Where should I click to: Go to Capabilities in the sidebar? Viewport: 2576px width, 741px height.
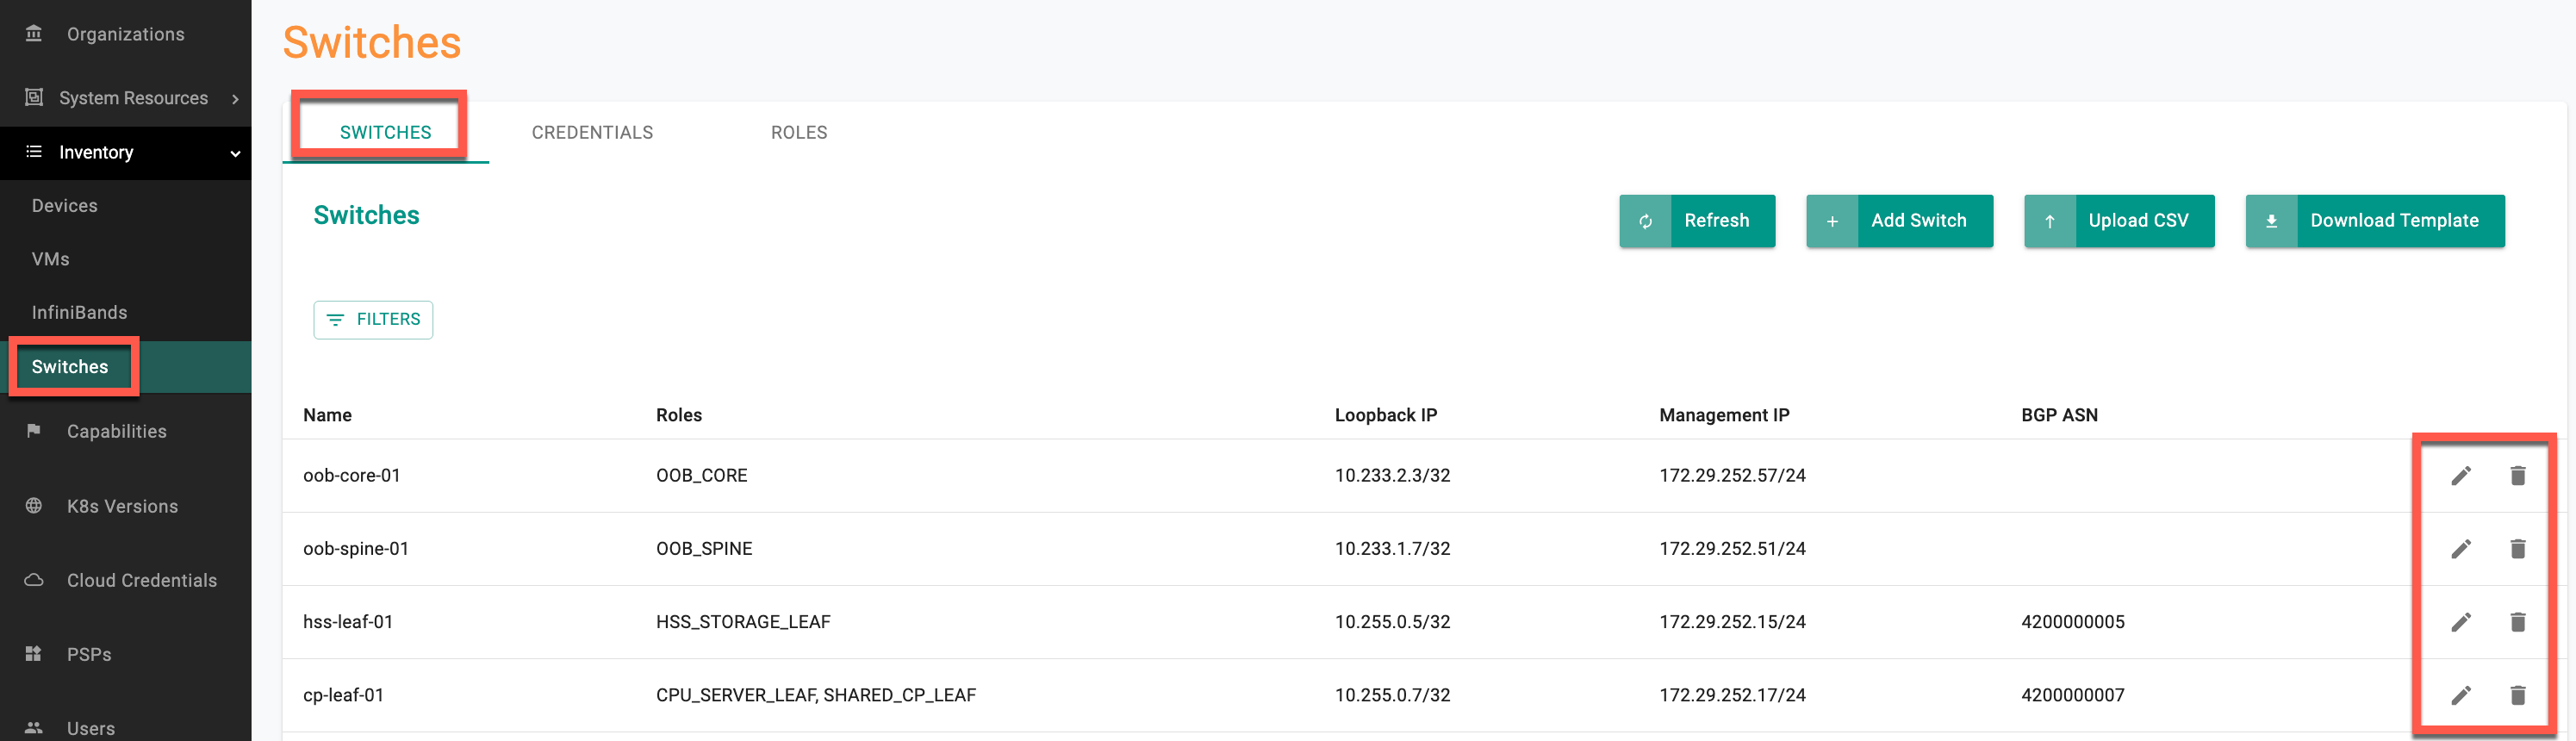[117, 431]
